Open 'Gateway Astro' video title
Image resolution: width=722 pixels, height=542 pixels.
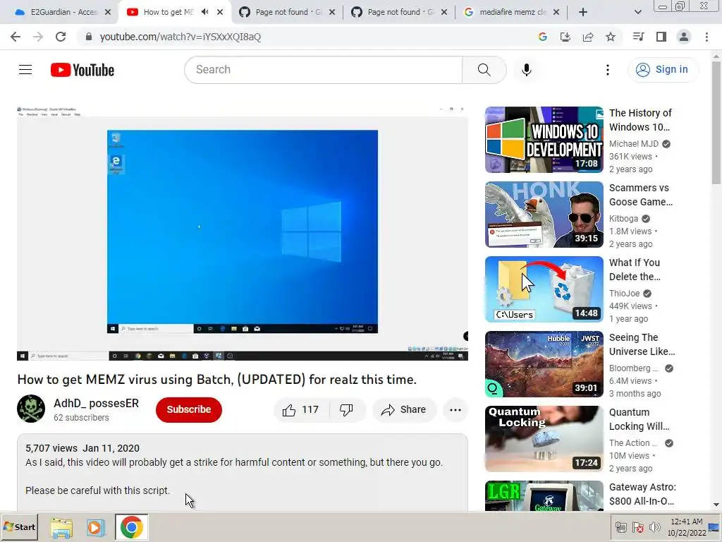(642, 493)
